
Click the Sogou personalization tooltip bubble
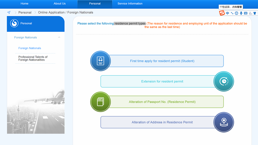point(231,7)
